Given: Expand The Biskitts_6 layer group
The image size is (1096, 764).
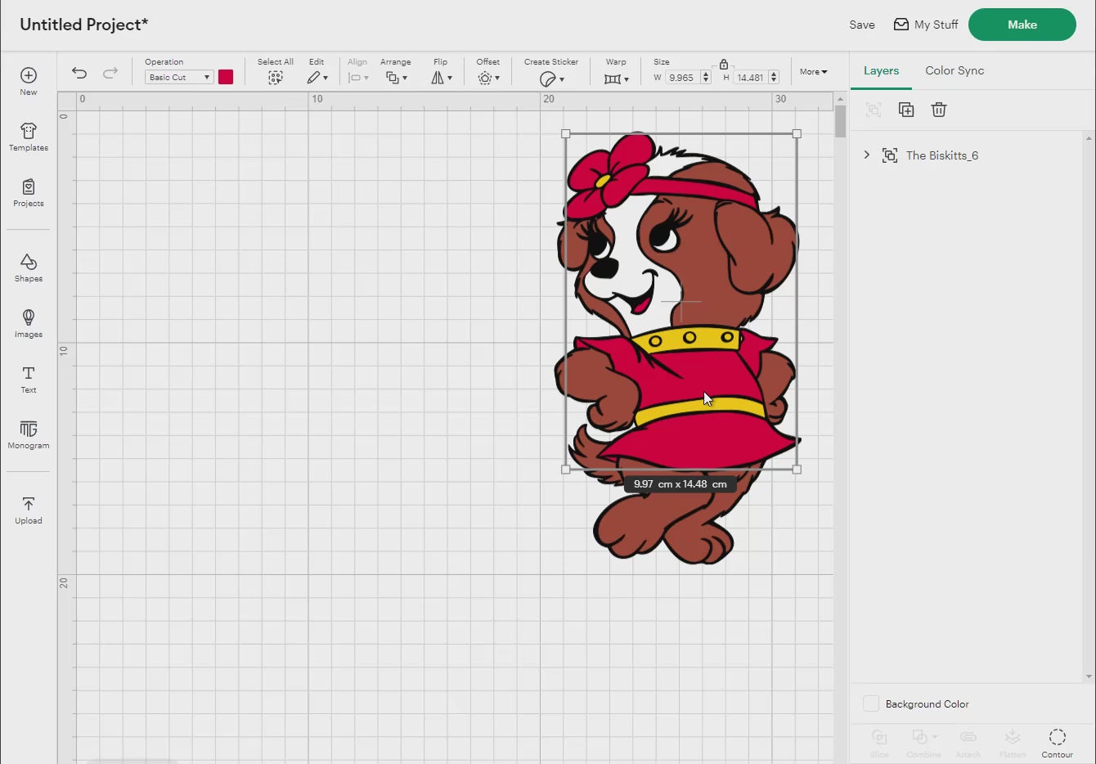Looking at the screenshot, I should pos(867,155).
